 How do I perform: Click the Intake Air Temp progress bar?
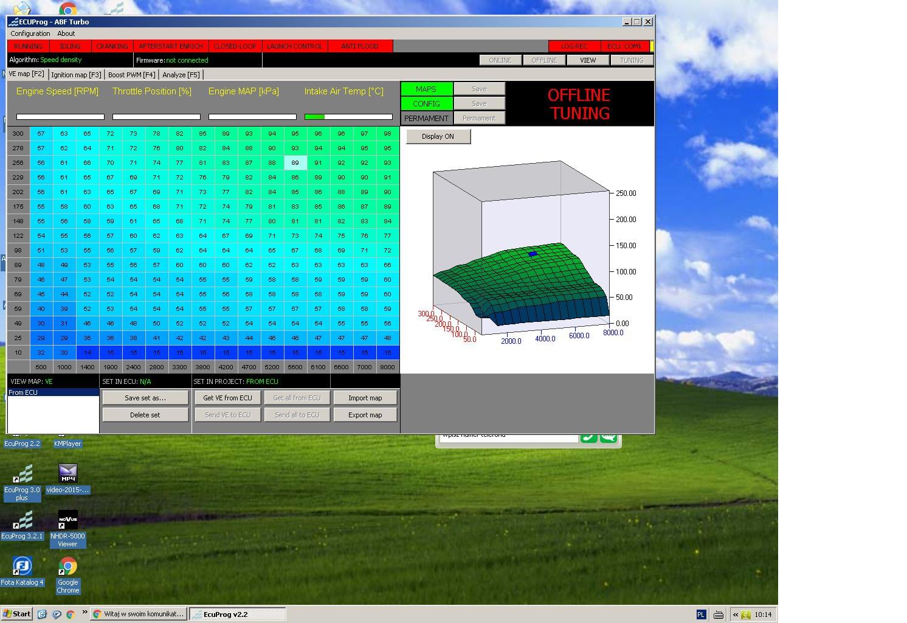[348, 117]
